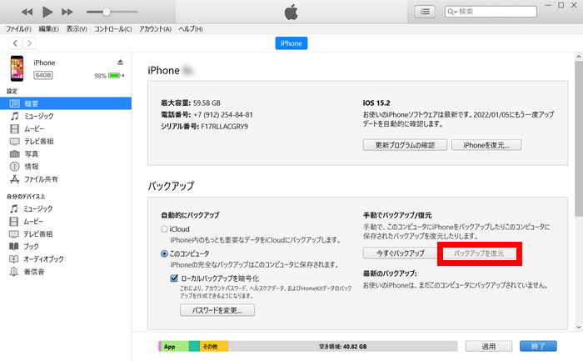Click the serial number F17RLLACGRY9
Image resolution: width=583 pixels, height=361 pixels.
[225, 127]
